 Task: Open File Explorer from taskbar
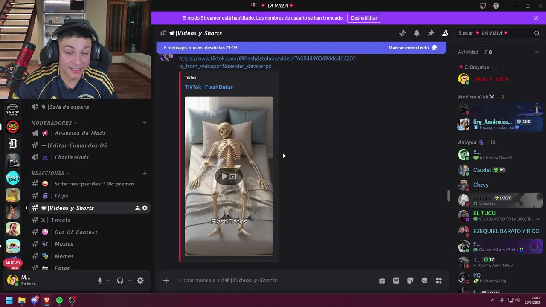22,300
